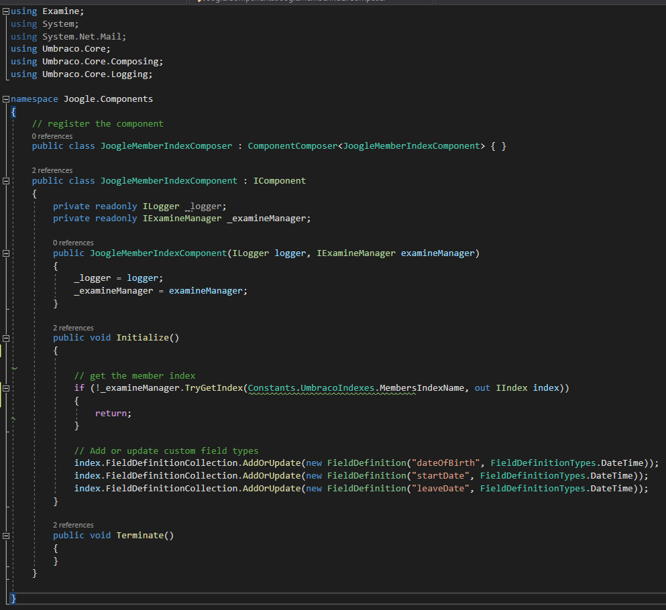Click the '_examineManager = examineManager;' assignment line

(x=160, y=291)
